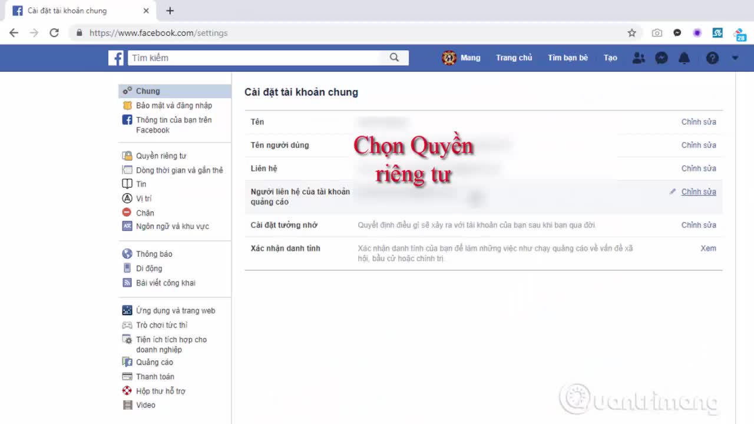The height and width of the screenshot is (424, 754).
Task: Select the Cài đặt tài khoản chung tab
Action: tap(81, 11)
